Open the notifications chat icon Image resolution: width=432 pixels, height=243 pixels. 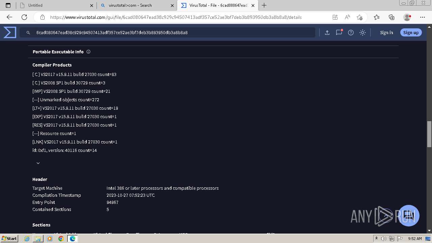click(x=339, y=32)
